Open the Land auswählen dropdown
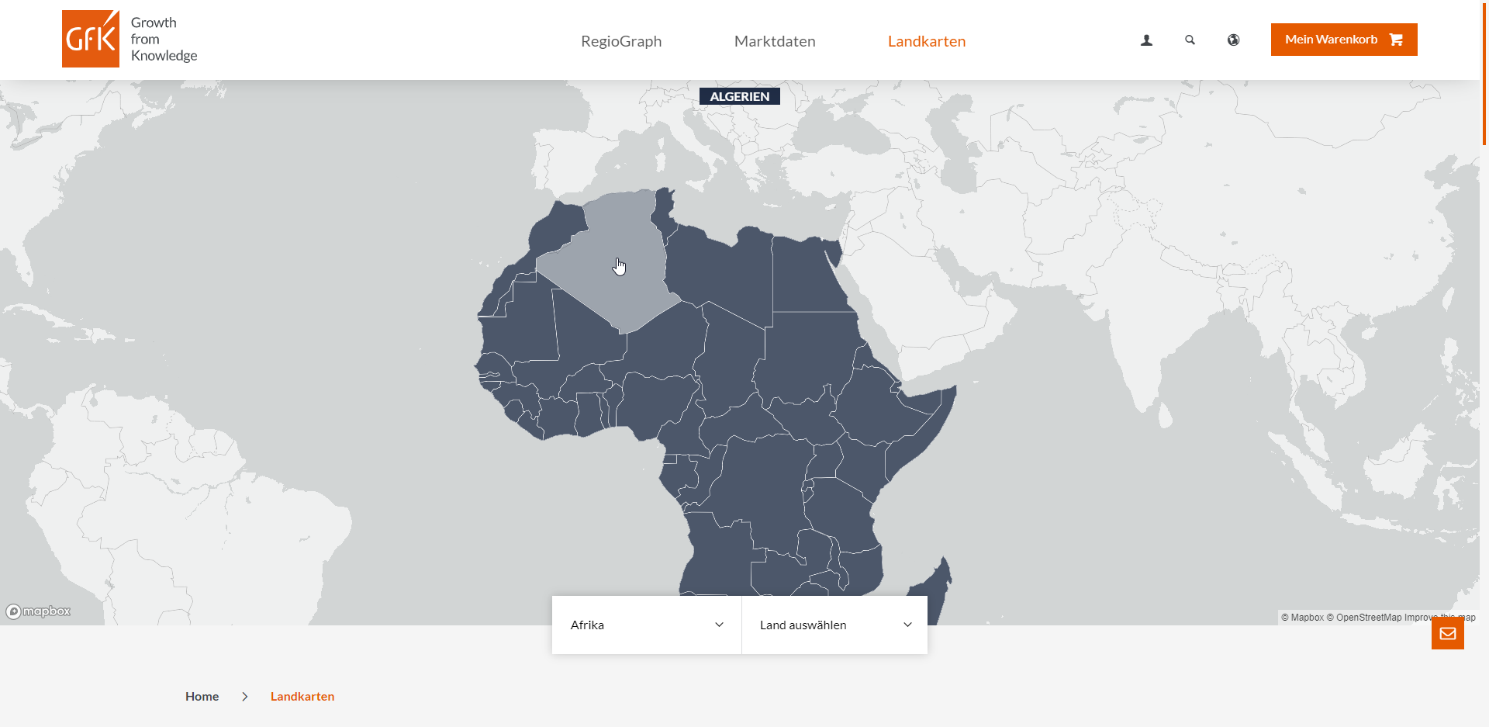This screenshot has height=727, width=1489. point(834,625)
